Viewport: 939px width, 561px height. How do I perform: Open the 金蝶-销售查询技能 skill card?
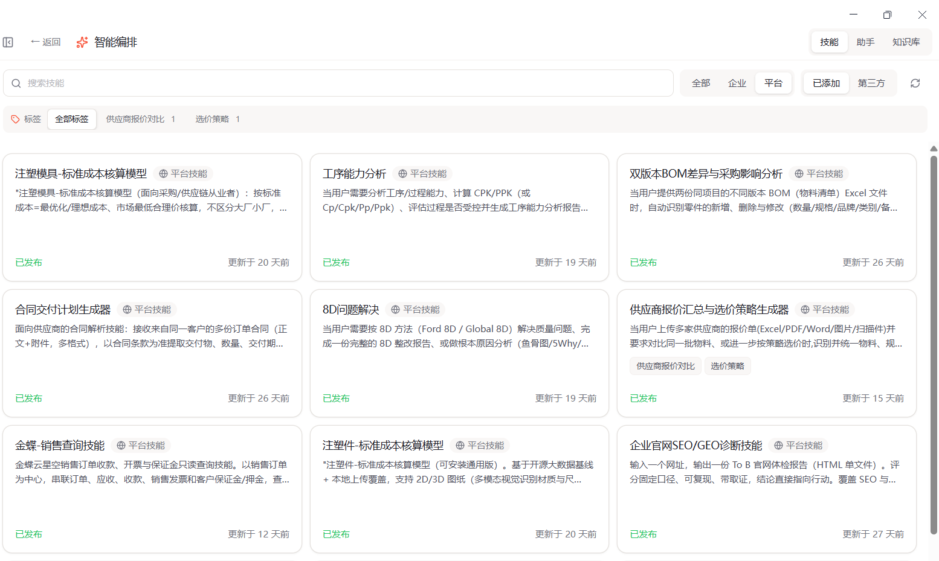point(152,489)
